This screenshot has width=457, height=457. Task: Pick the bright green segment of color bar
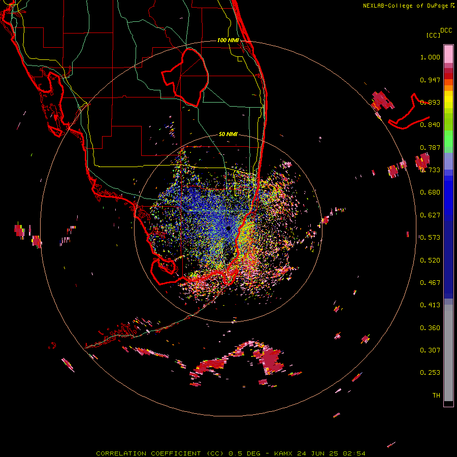coord(448,139)
